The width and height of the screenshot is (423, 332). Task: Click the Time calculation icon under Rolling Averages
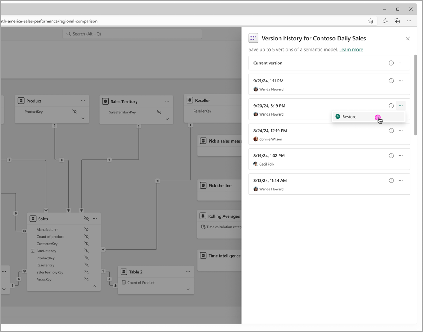click(x=203, y=227)
